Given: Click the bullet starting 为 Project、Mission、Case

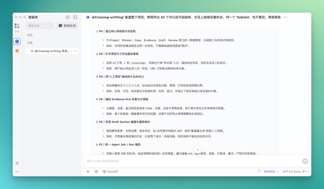Looking at the screenshot, I should (171, 40).
